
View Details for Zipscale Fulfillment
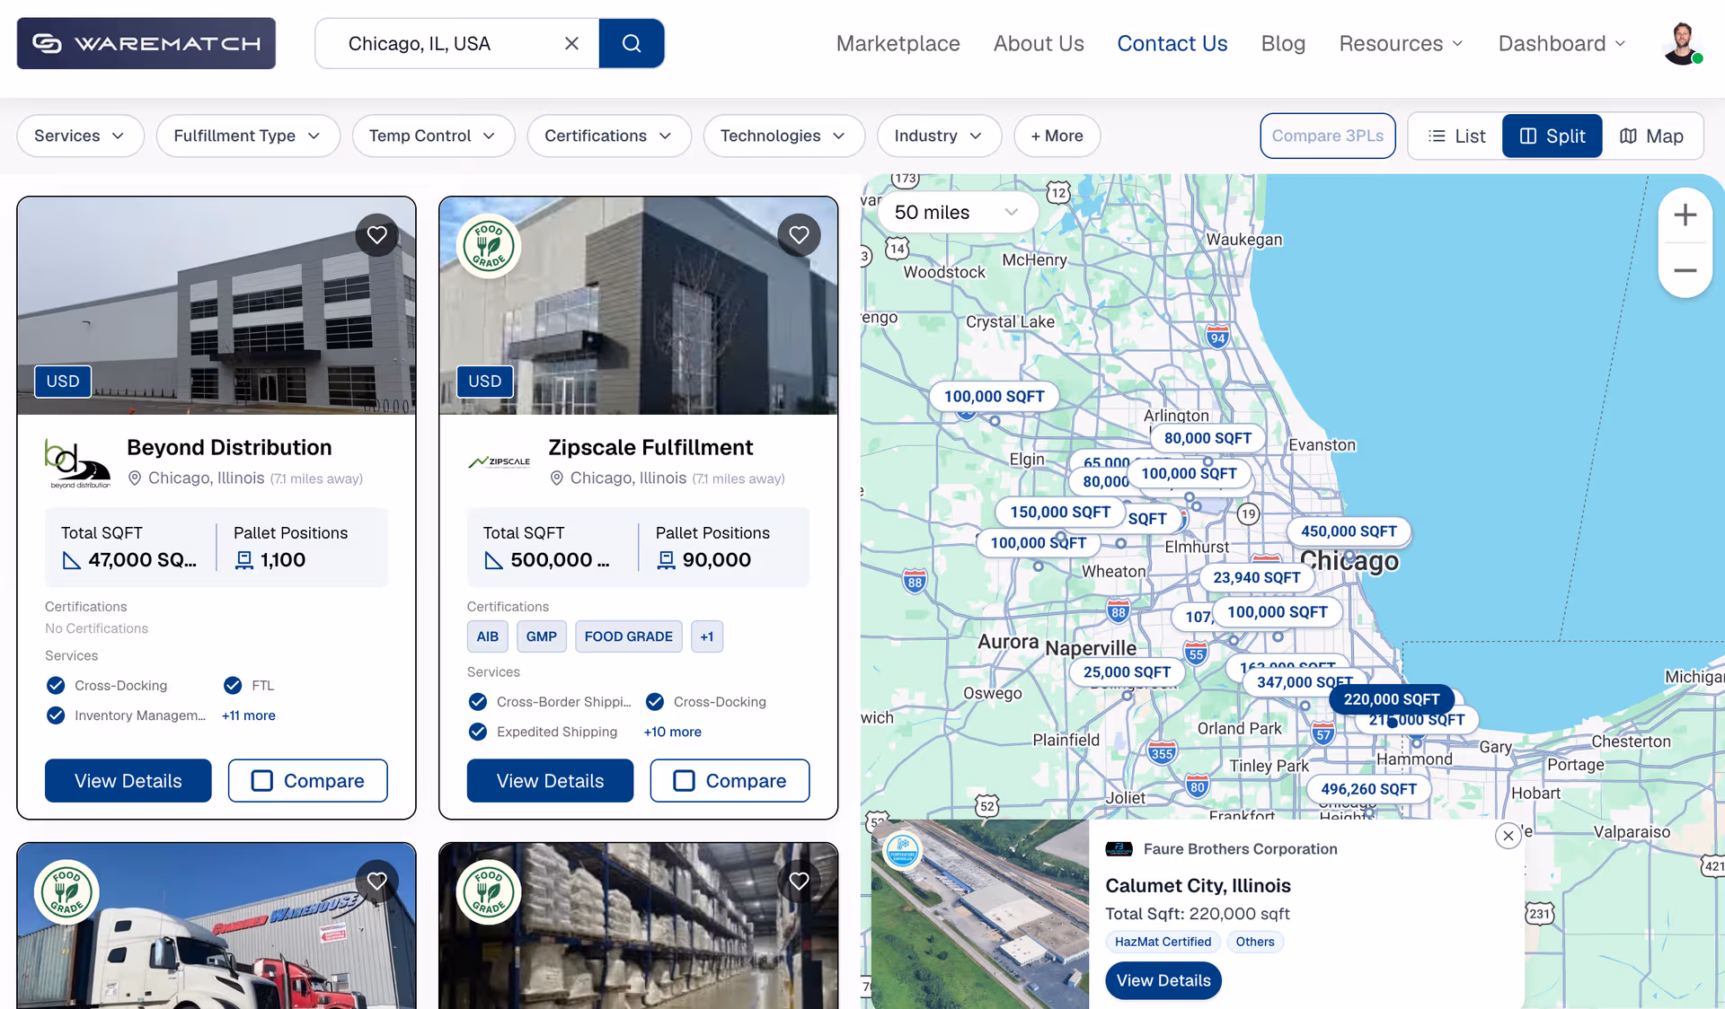[x=550, y=781]
